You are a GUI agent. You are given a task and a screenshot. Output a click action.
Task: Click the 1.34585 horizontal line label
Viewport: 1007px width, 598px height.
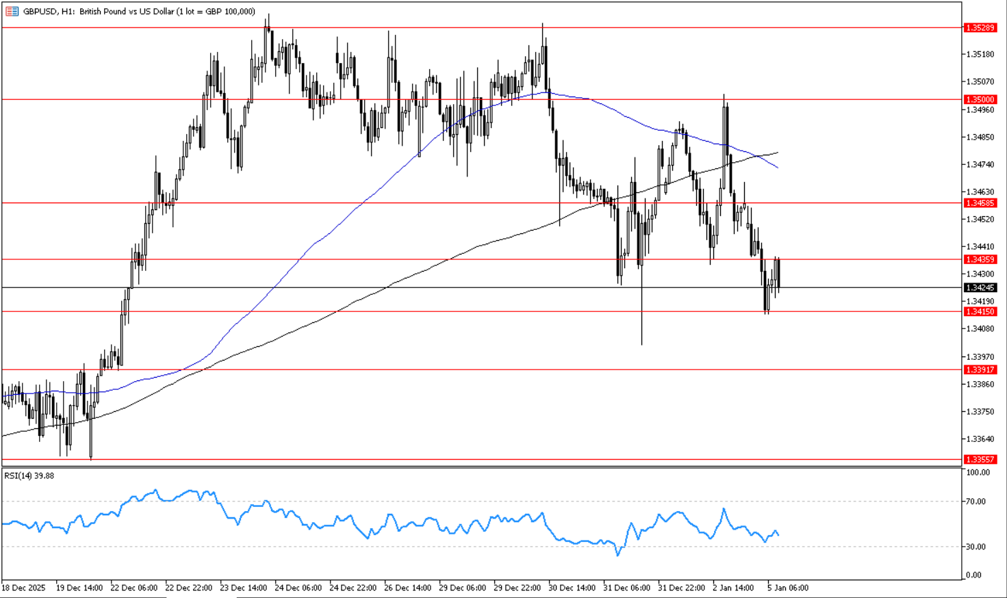980,203
